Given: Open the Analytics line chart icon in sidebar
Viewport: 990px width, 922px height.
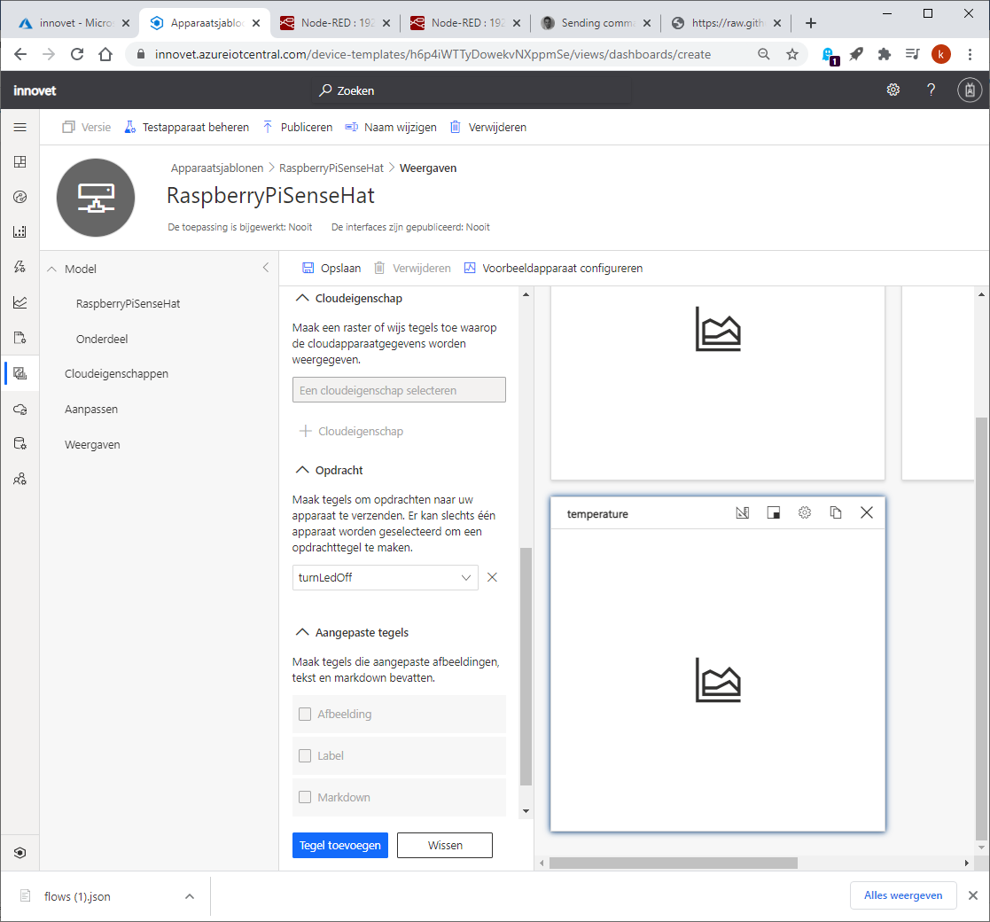Looking at the screenshot, I should coord(20,302).
